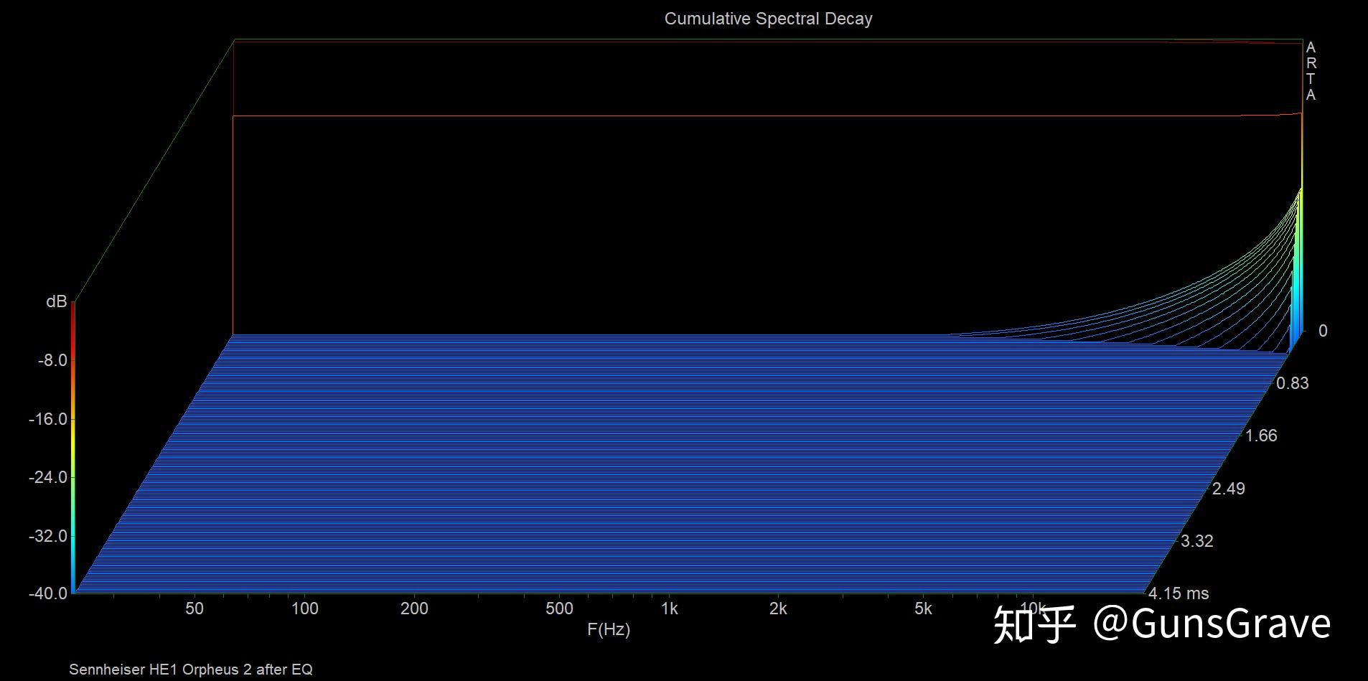Click the vertical ARTA label

point(1311,71)
